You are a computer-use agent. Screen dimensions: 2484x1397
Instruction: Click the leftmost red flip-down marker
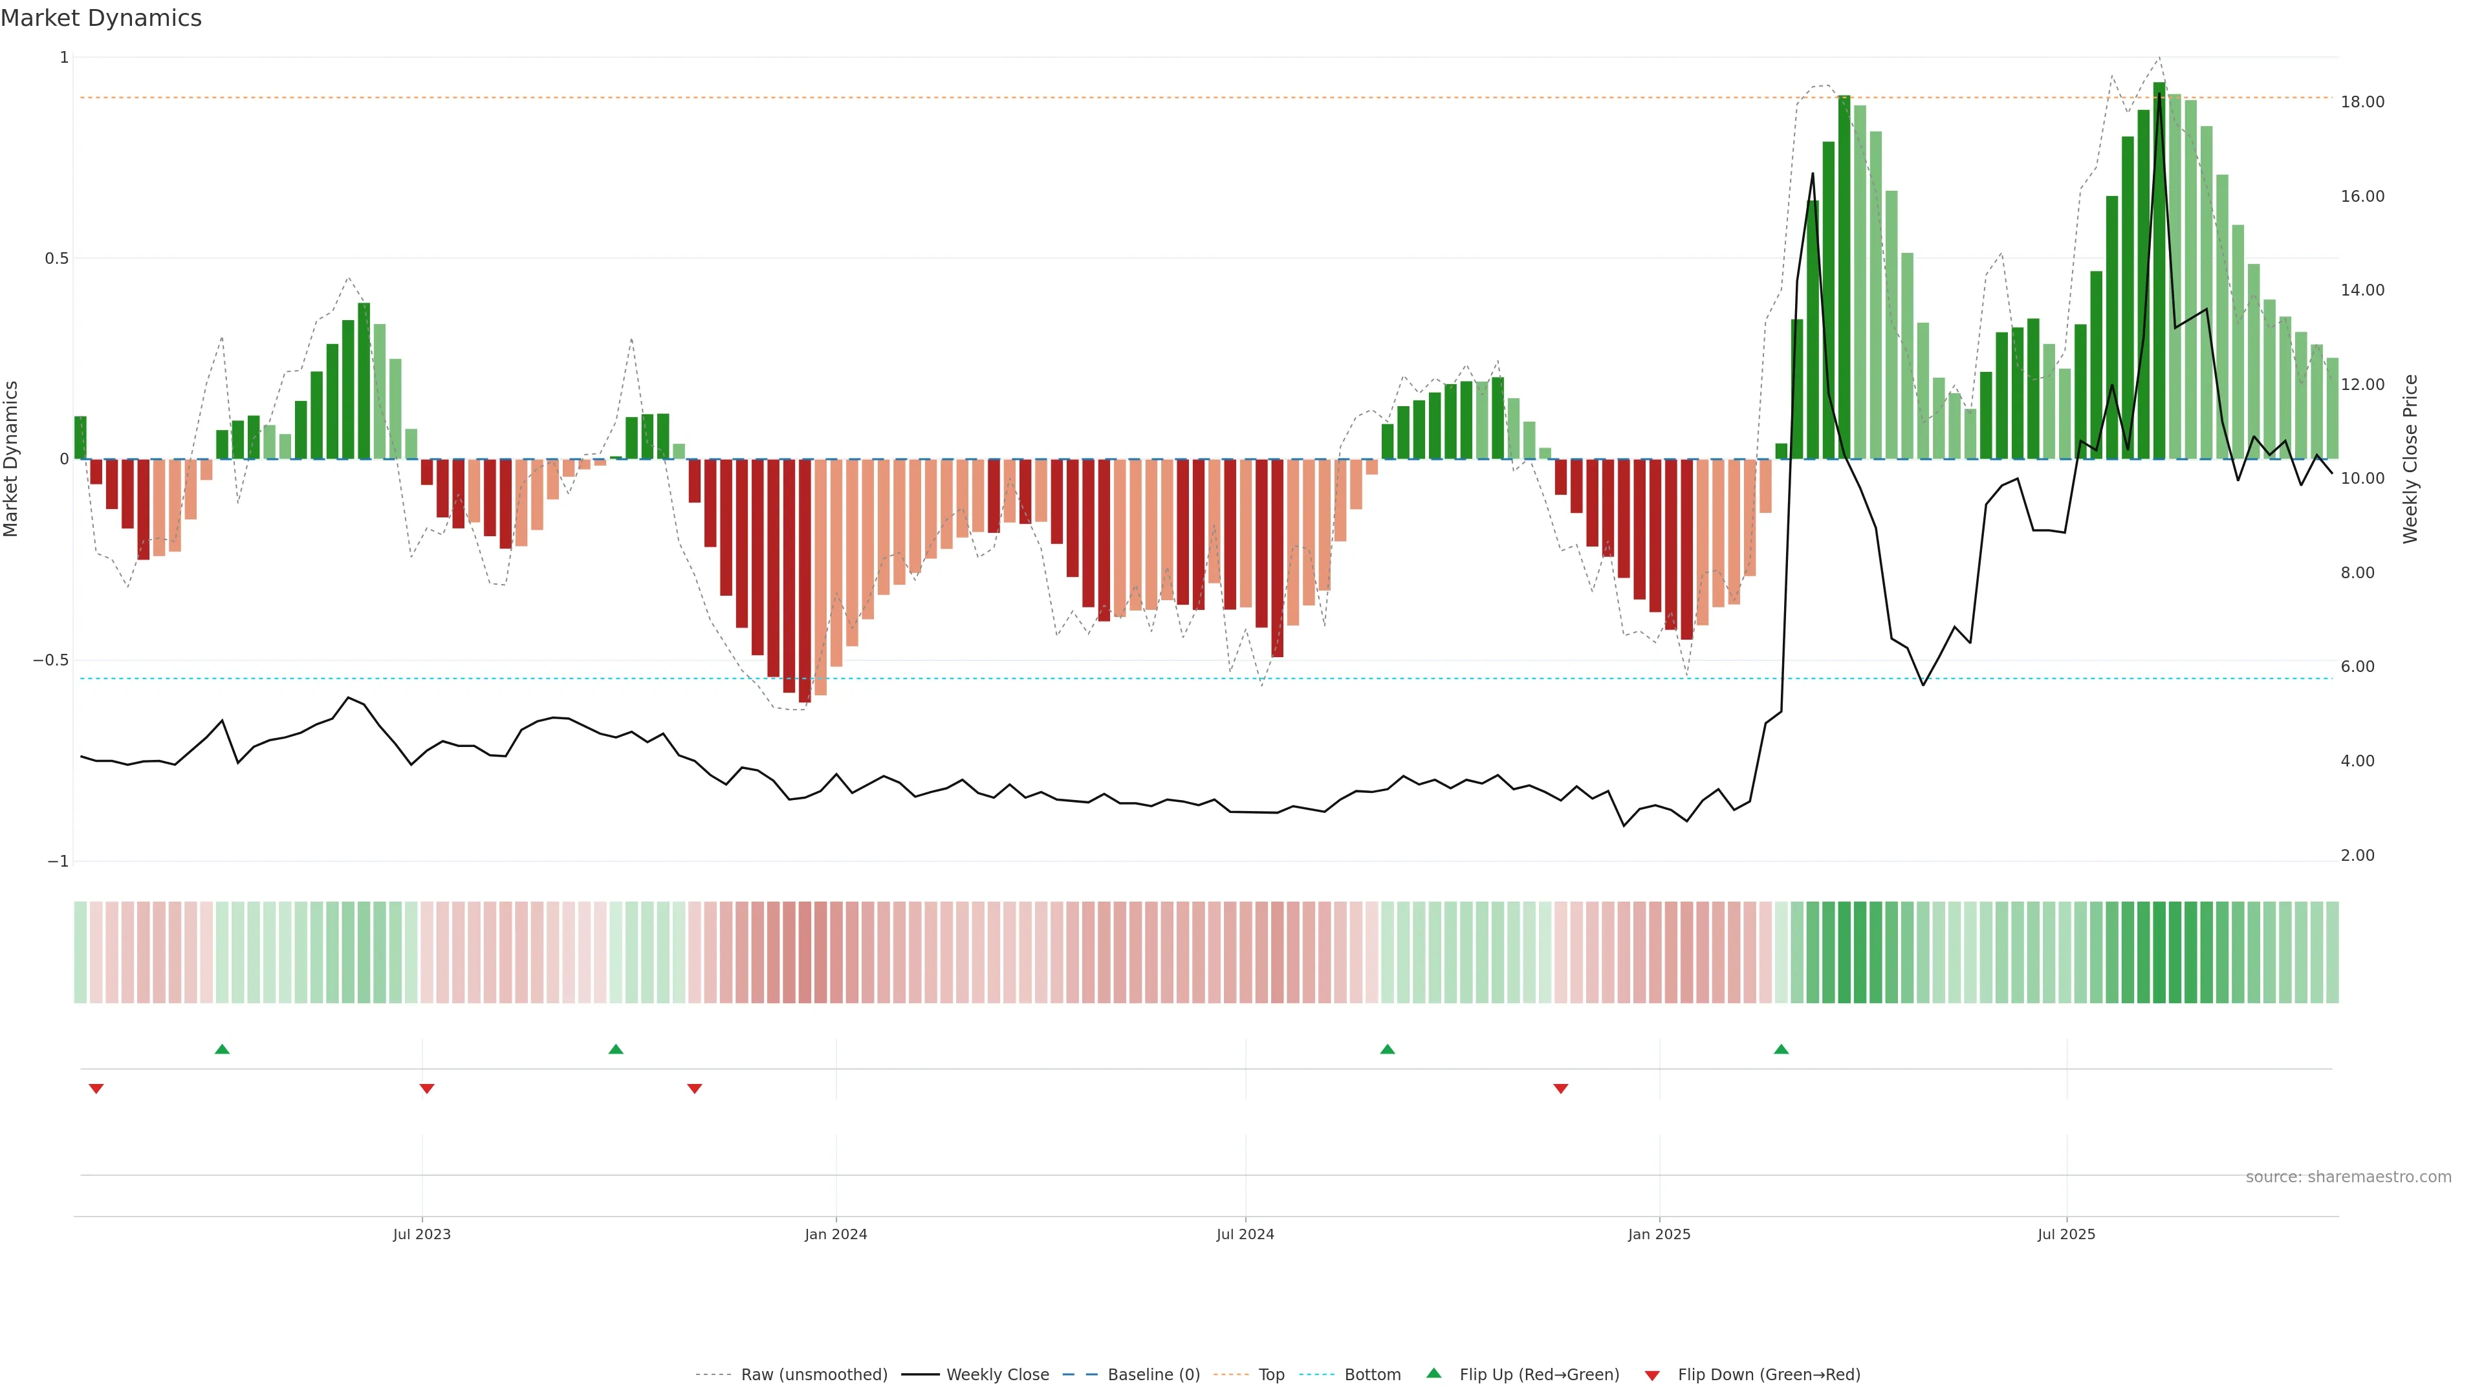[96, 1088]
